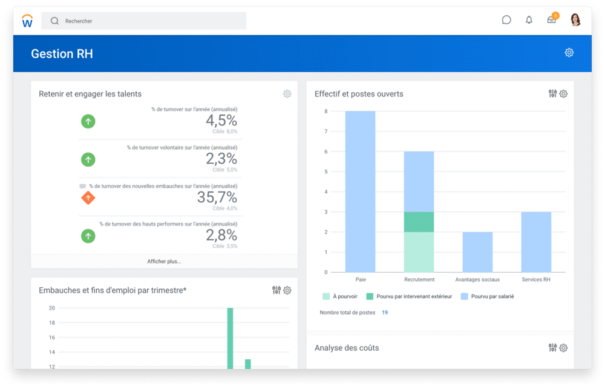
Task: Toggle Pourvu par intervenant extérieur legend item
Action: 408,297
